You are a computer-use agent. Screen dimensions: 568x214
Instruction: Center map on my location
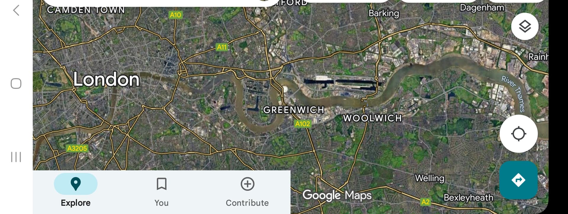point(519,134)
